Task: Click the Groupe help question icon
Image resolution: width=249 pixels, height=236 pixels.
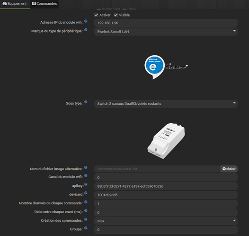Action: (x=86, y=228)
